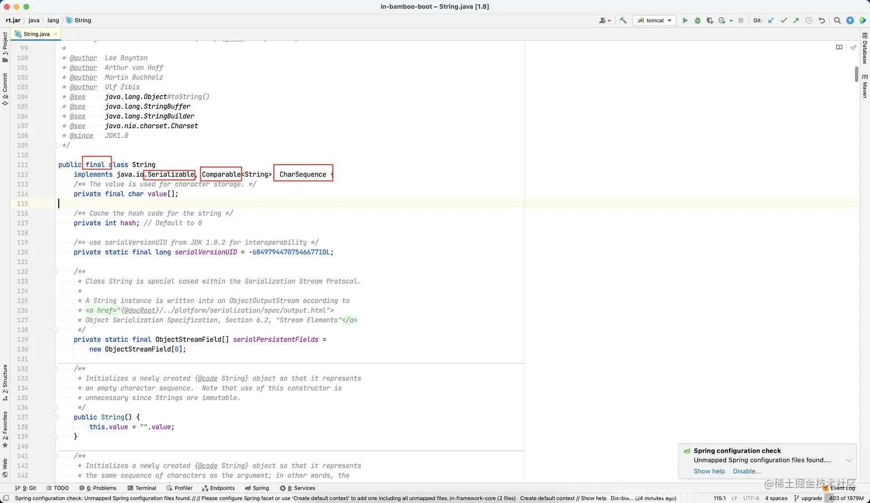
Task: Open the Database tool window
Action: pos(865,49)
